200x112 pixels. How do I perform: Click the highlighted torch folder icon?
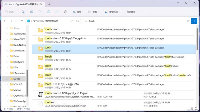point(41,49)
